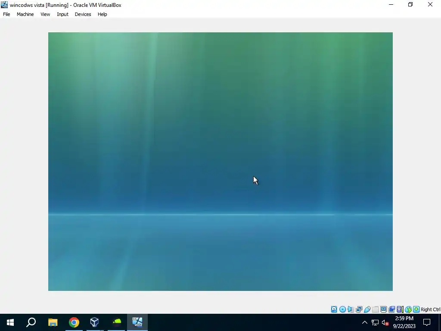Image resolution: width=441 pixels, height=331 pixels.
Task: Open the USB devices status icon
Action: click(x=367, y=309)
